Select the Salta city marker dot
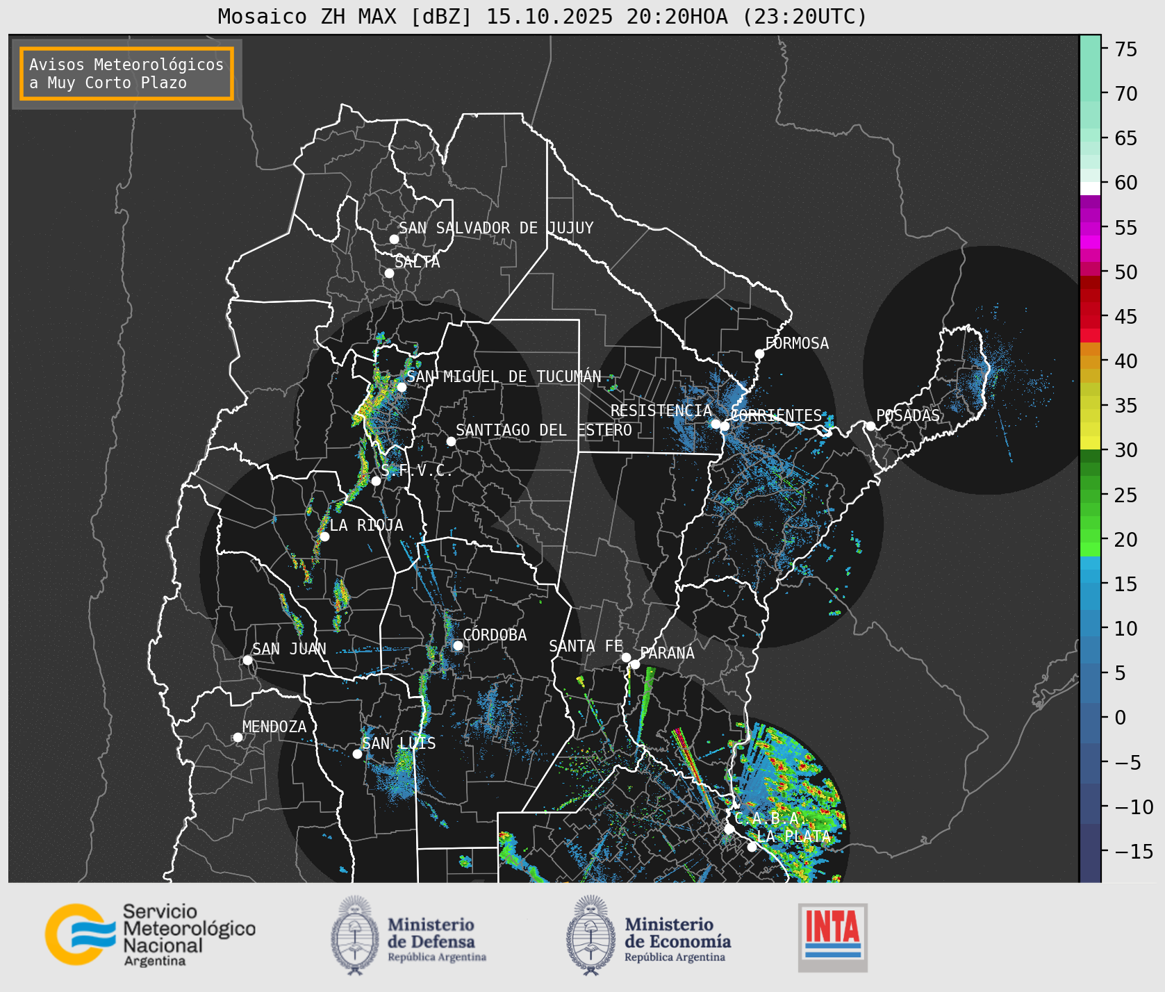 (389, 273)
